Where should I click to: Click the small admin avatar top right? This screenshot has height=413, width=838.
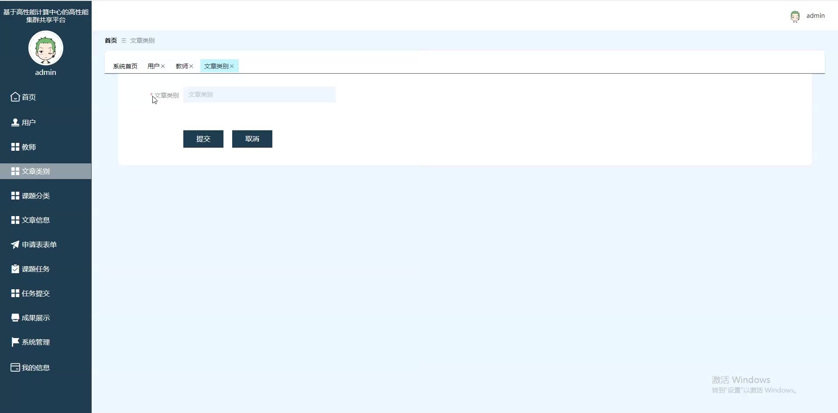795,17
